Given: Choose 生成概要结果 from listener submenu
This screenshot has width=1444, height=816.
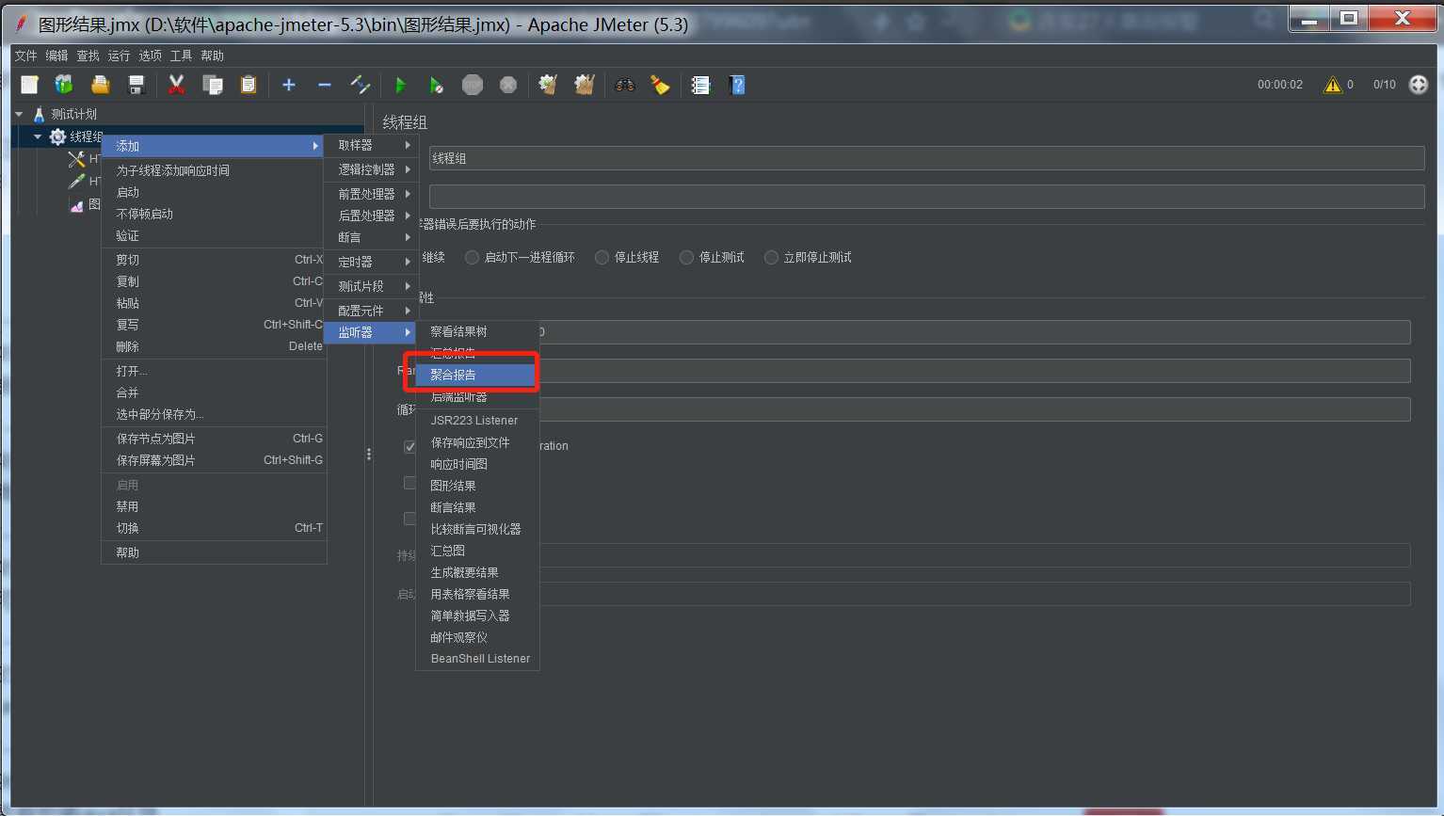Looking at the screenshot, I should 477,572.
